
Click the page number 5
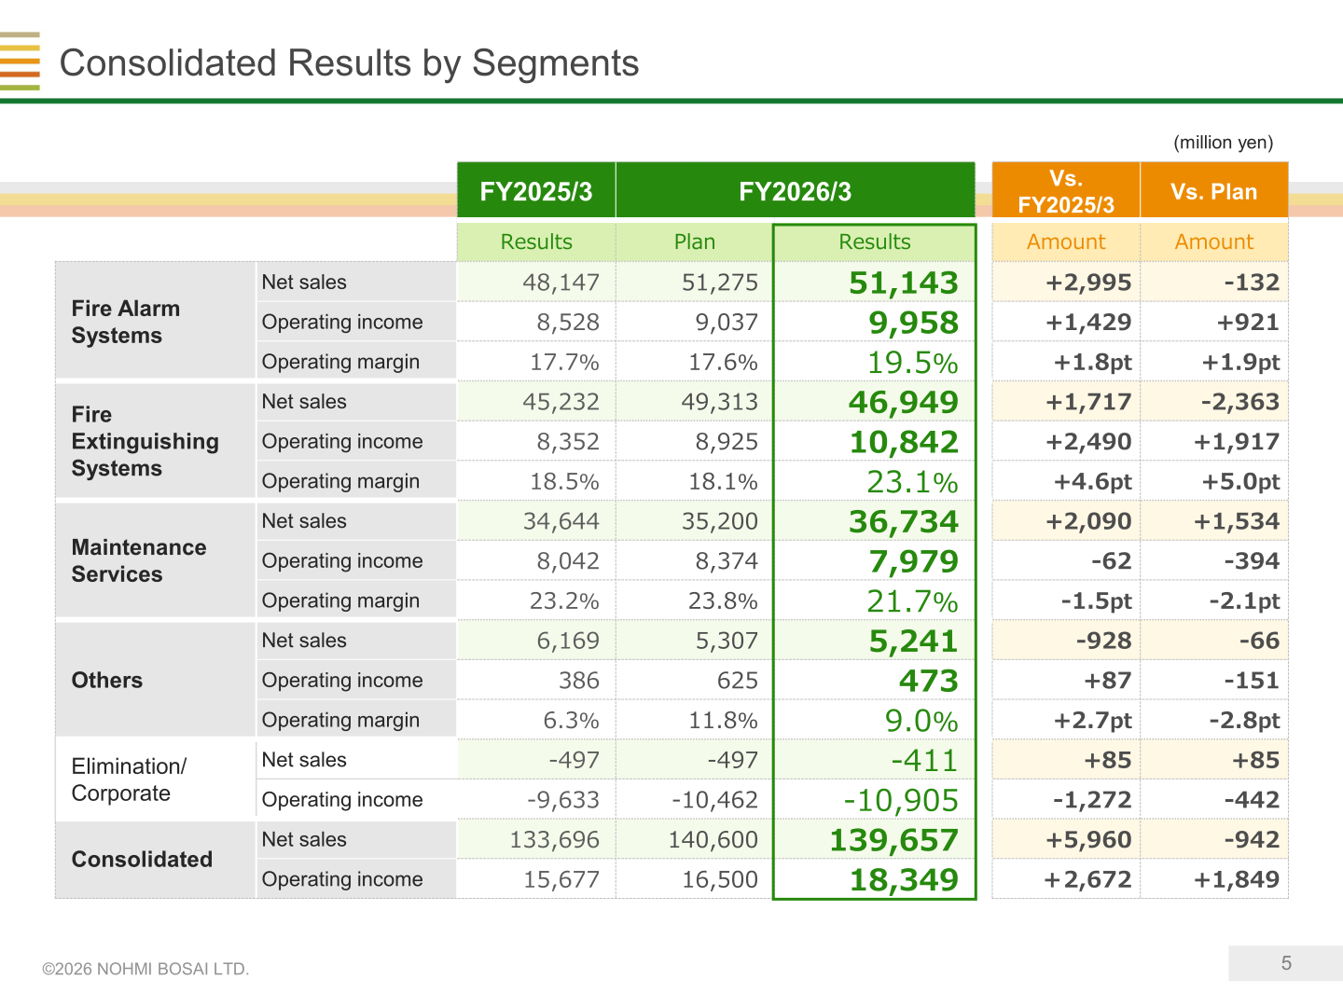click(x=1286, y=963)
